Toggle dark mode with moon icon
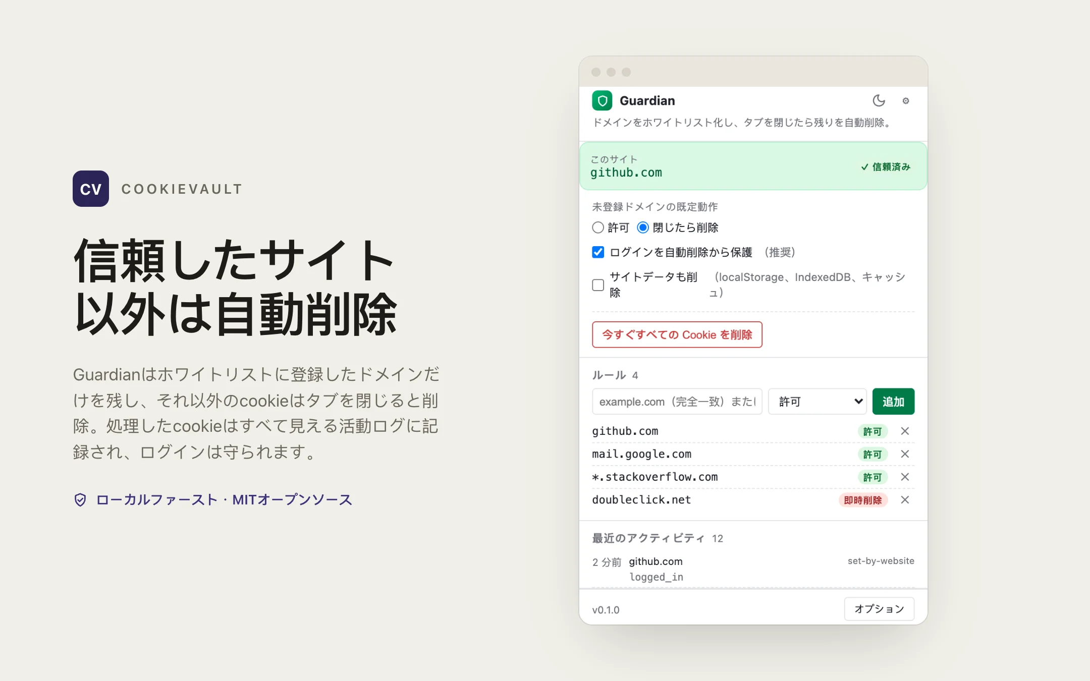 pos(879,101)
